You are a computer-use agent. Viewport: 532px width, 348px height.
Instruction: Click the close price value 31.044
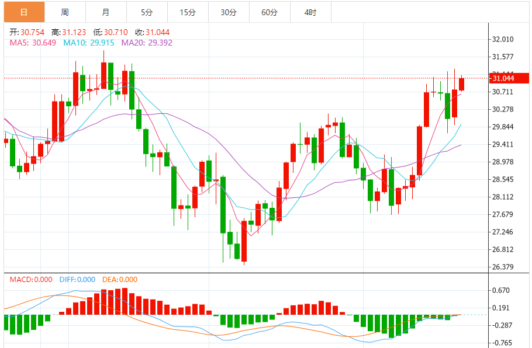pyautogui.click(x=158, y=32)
